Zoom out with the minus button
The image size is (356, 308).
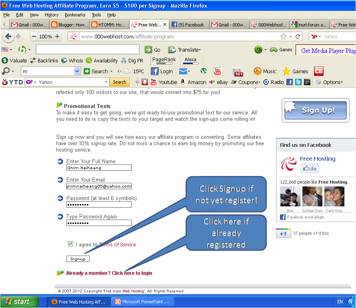coord(34,36)
